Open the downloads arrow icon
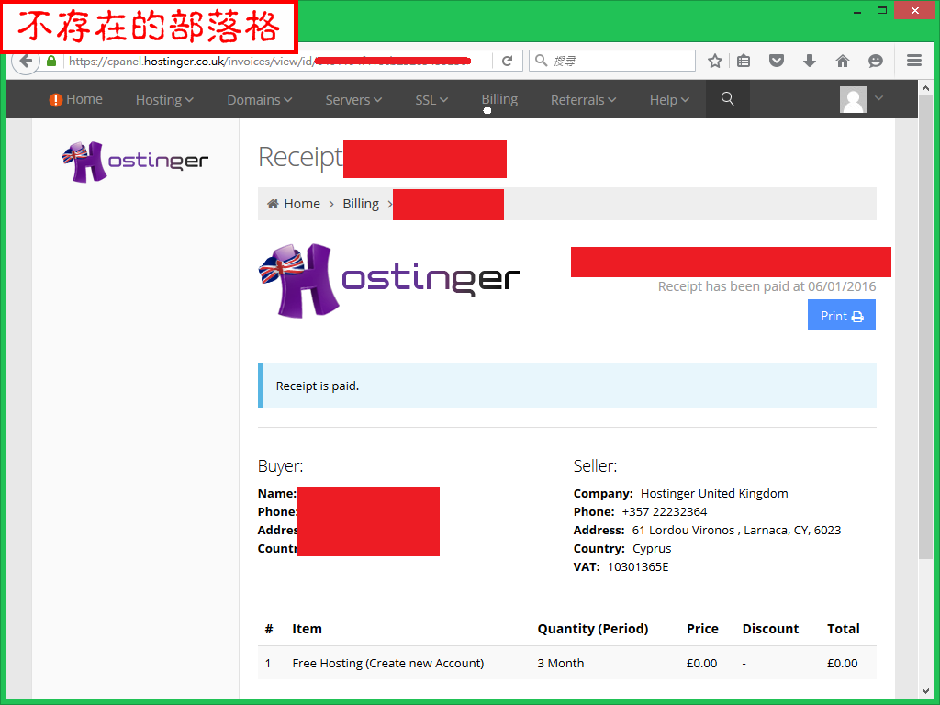940x705 pixels. tap(810, 61)
